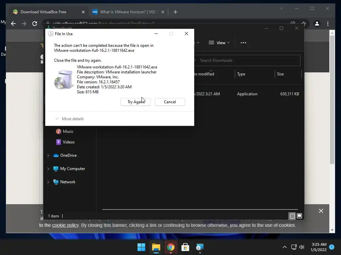Sort by Date modified column header
This screenshot has height=255, width=341.
(x=204, y=74)
